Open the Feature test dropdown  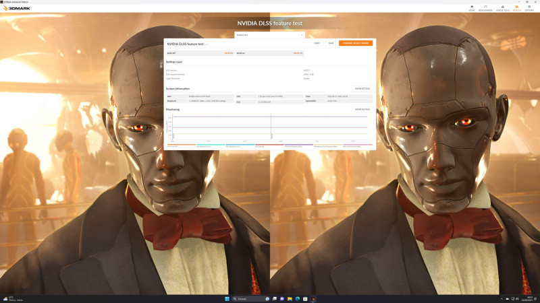point(269,35)
